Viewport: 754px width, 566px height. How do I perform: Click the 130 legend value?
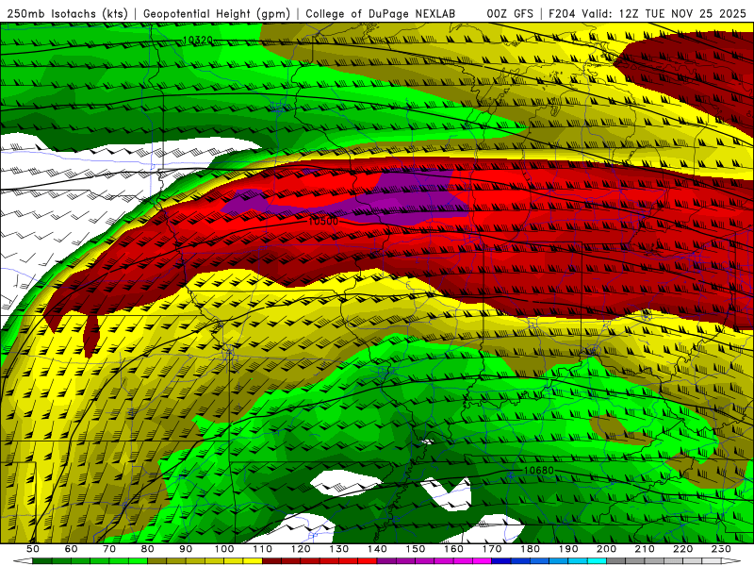(x=338, y=549)
